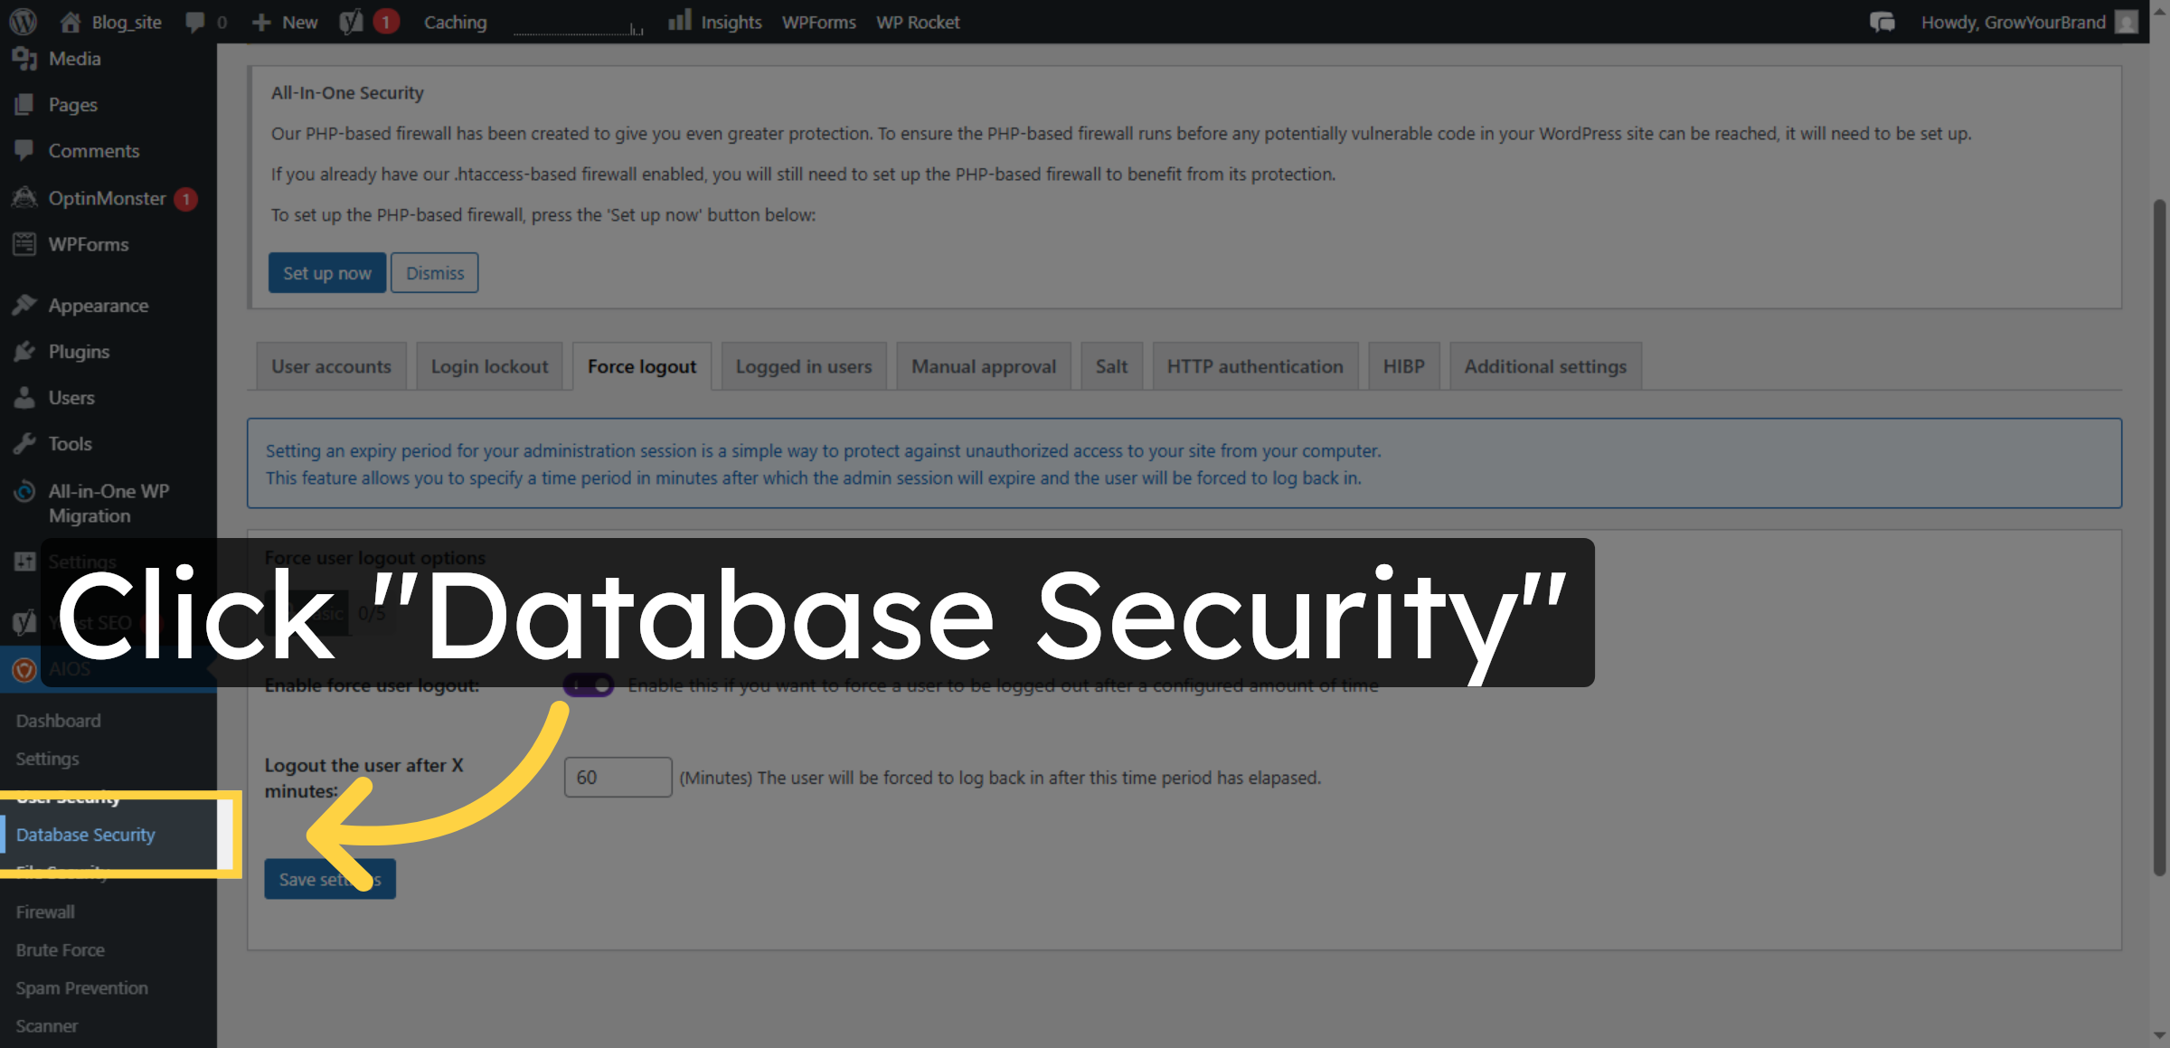This screenshot has height=1048, width=2170.
Task: Click WP Rocket in the top toolbar
Action: click(x=917, y=21)
